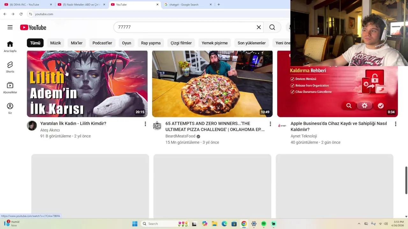408x229 pixels.
Task: Open title Apple Business'da Cihaz Kaydı
Action: (339, 126)
